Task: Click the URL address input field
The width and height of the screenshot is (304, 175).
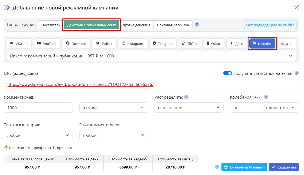Action: [151, 85]
